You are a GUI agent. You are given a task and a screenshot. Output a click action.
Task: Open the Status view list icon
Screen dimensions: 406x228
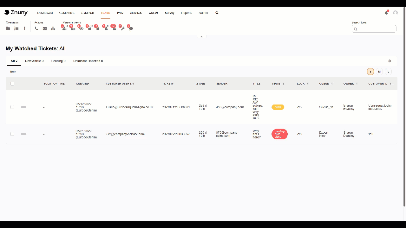point(16,28)
